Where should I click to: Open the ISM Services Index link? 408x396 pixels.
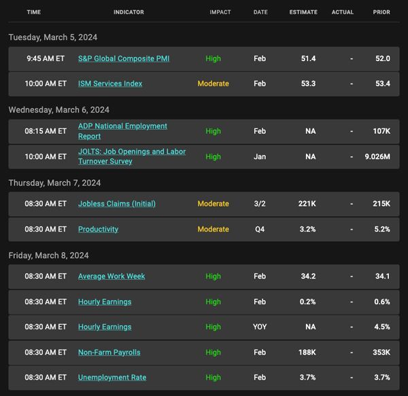[x=110, y=84]
